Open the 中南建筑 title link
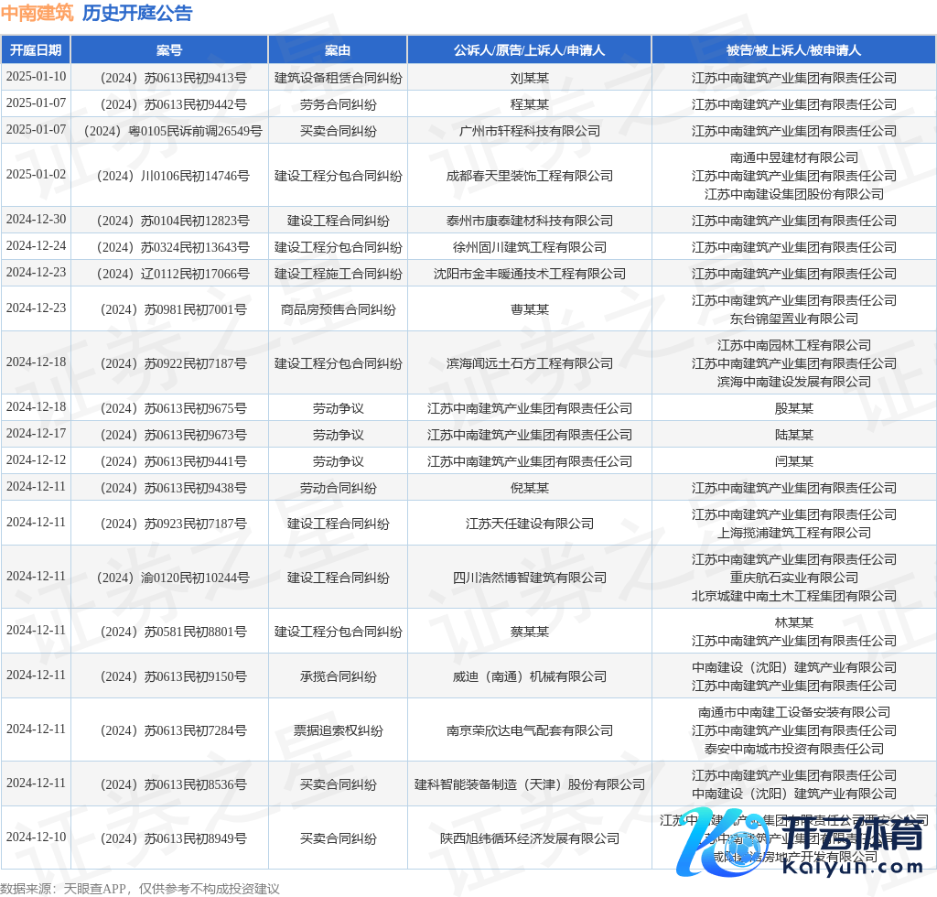This screenshot has width=937, height=897. coord(37,13)
